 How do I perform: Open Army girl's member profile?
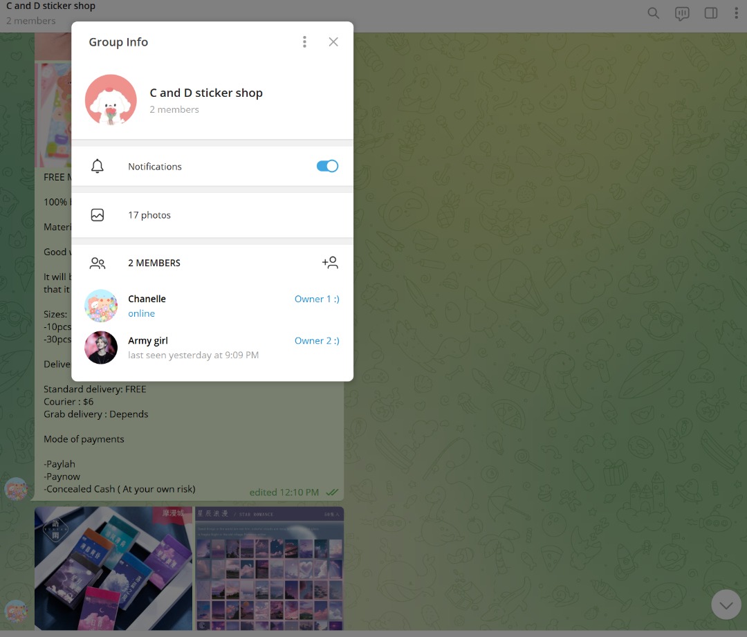[148, 340]
